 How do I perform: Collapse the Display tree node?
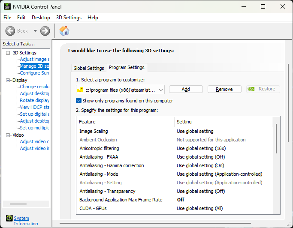8,80
